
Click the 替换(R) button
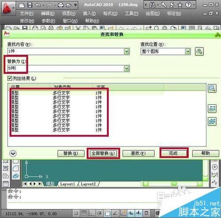pos(71,153)
